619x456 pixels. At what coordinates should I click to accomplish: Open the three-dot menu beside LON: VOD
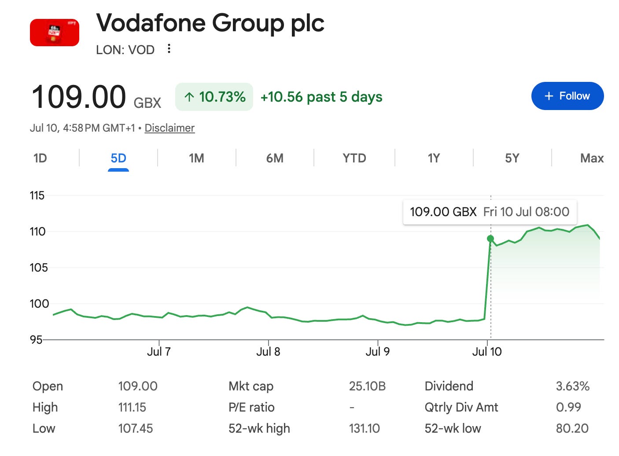[169, 49]
